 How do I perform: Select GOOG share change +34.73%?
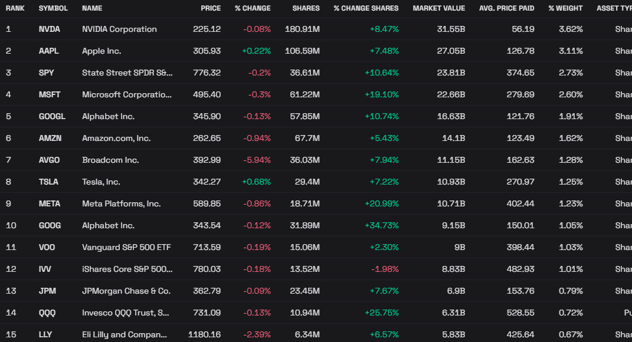(382, 225)
